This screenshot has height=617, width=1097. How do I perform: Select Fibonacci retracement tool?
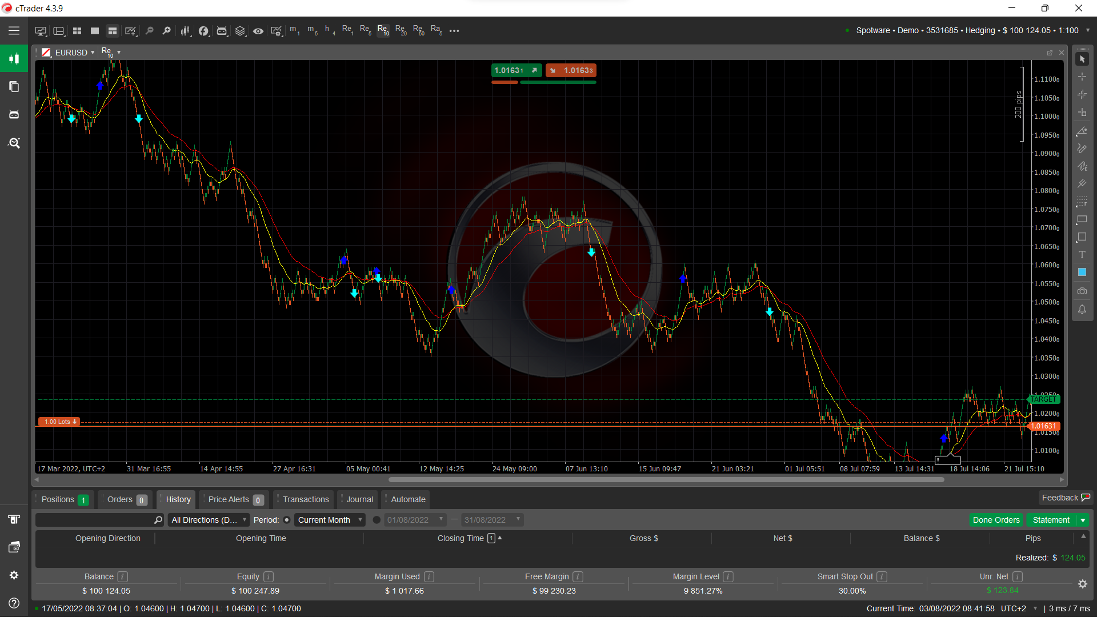1082,202
